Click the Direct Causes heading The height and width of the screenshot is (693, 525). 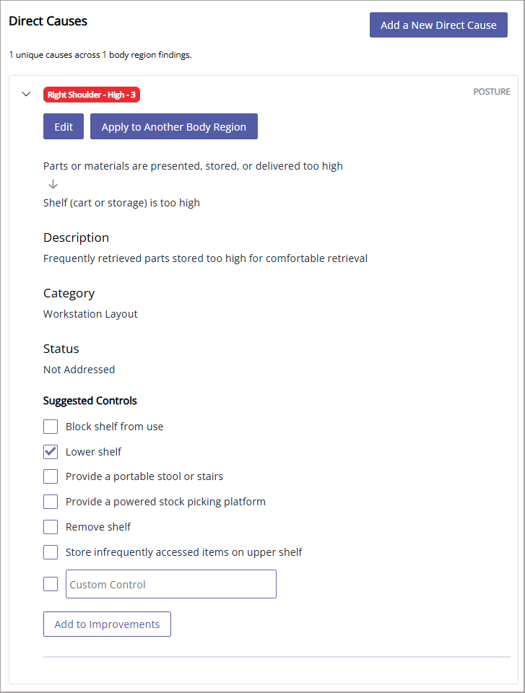tap(48, 21)
